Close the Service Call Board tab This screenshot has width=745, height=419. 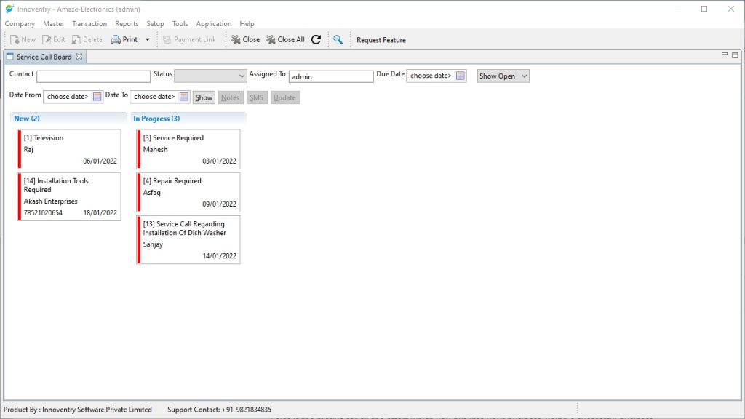79,57
